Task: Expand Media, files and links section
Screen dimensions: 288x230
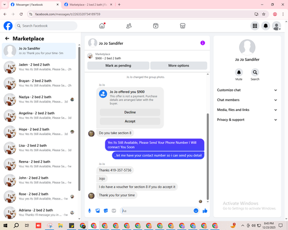Action: pyautogui.click(x=247, y=110)
